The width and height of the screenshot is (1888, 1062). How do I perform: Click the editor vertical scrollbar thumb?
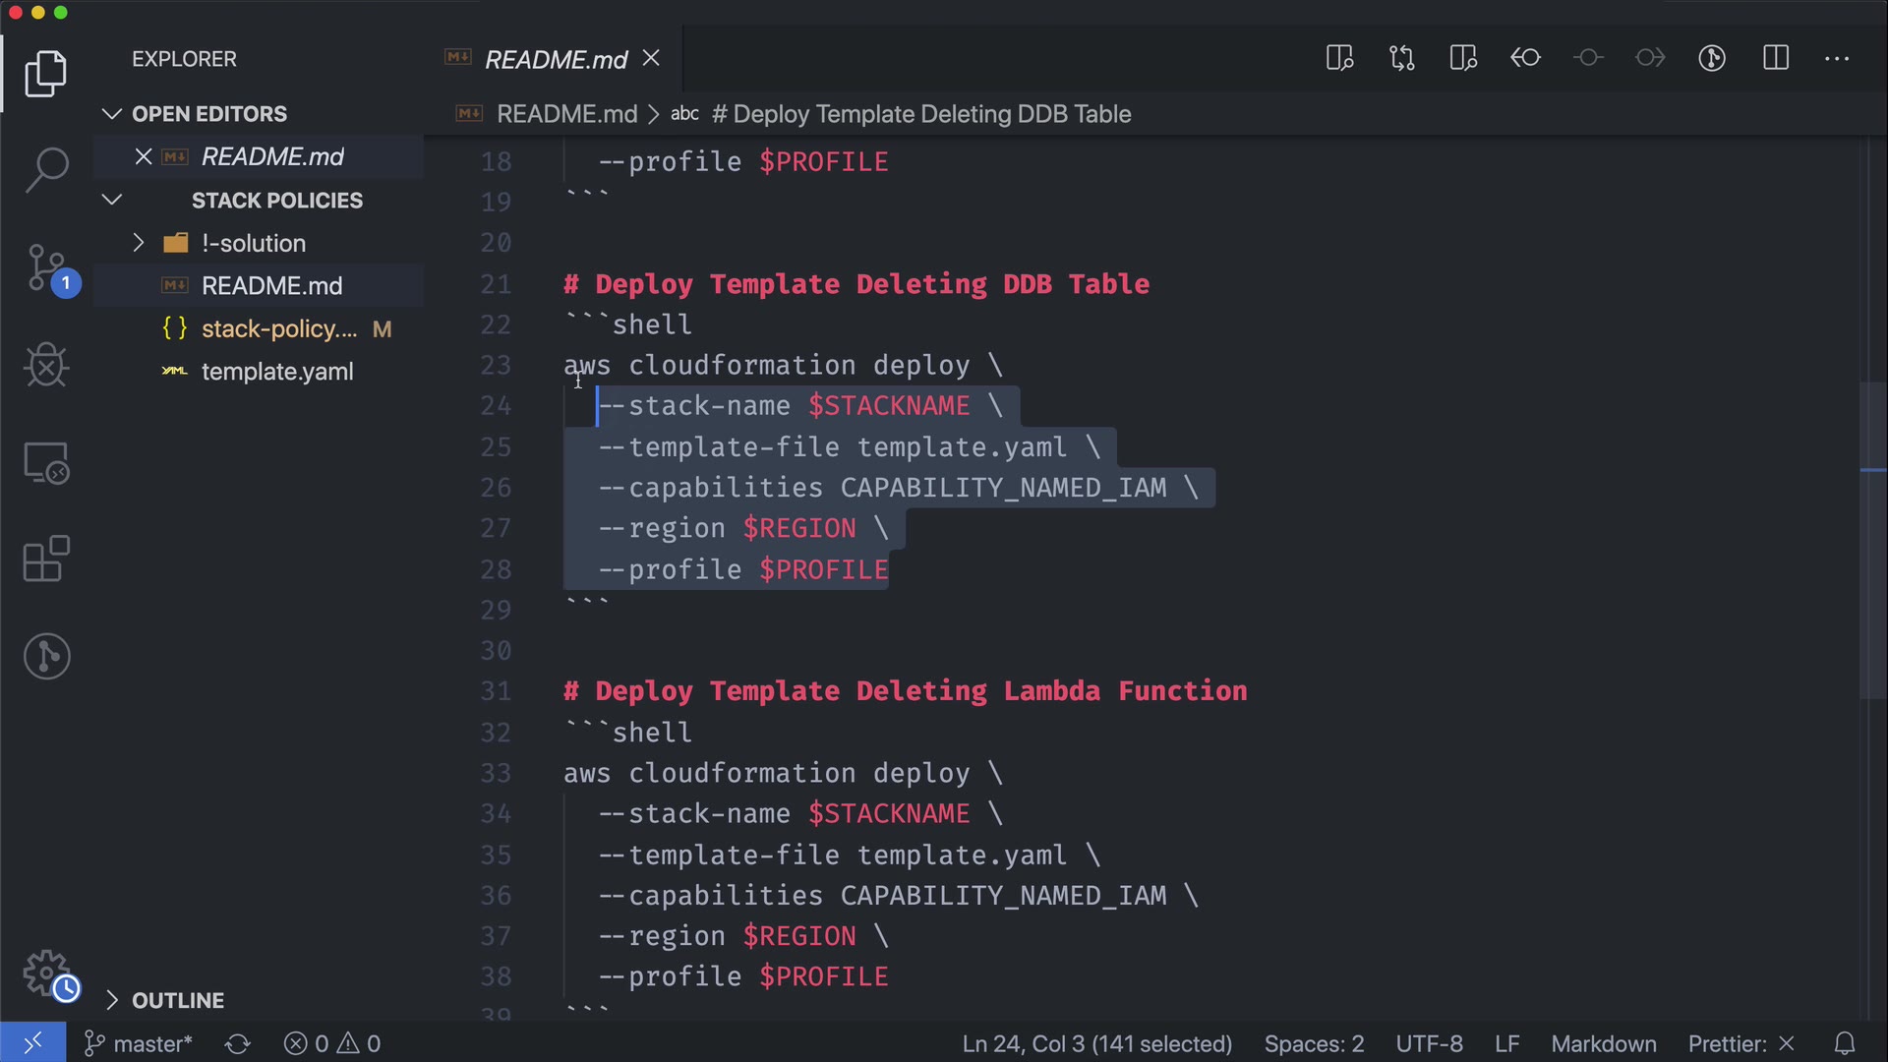[x=1872, y=541]
